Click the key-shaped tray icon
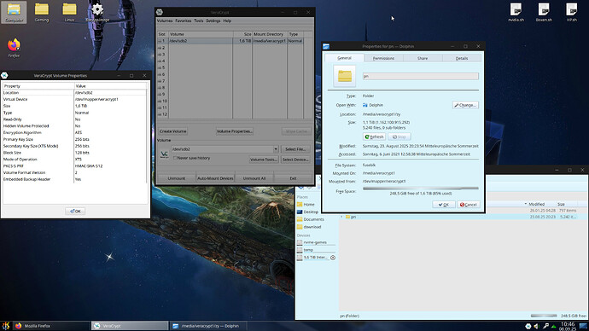Viewport: 589px width, 331px height. click(x=545, y=326)
